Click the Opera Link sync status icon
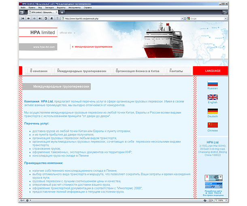Screen dimensions: 247x206 click(x=21, y=200)
